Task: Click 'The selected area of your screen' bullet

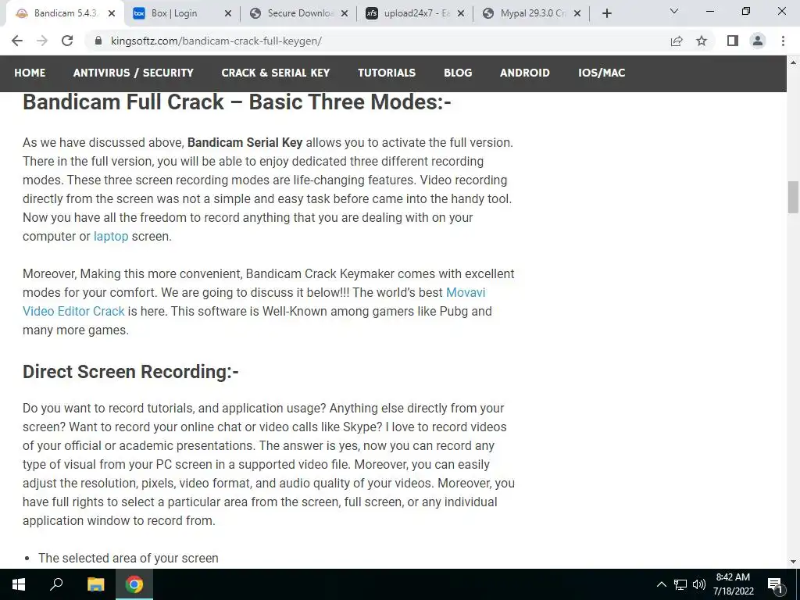Action: pyautogui.click(x=128, y=558)
